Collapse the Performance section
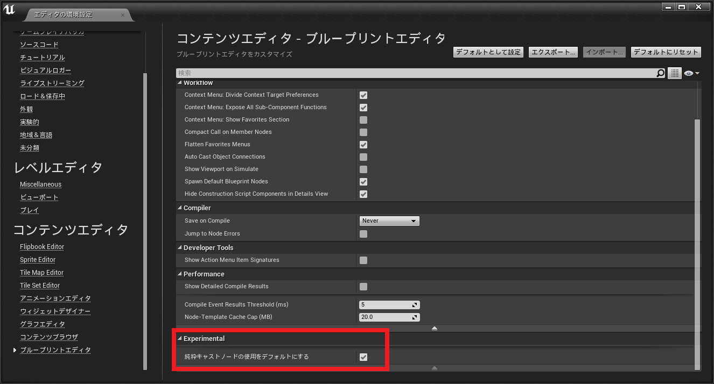This screenshot has height=384, width=714. point(180,274)
